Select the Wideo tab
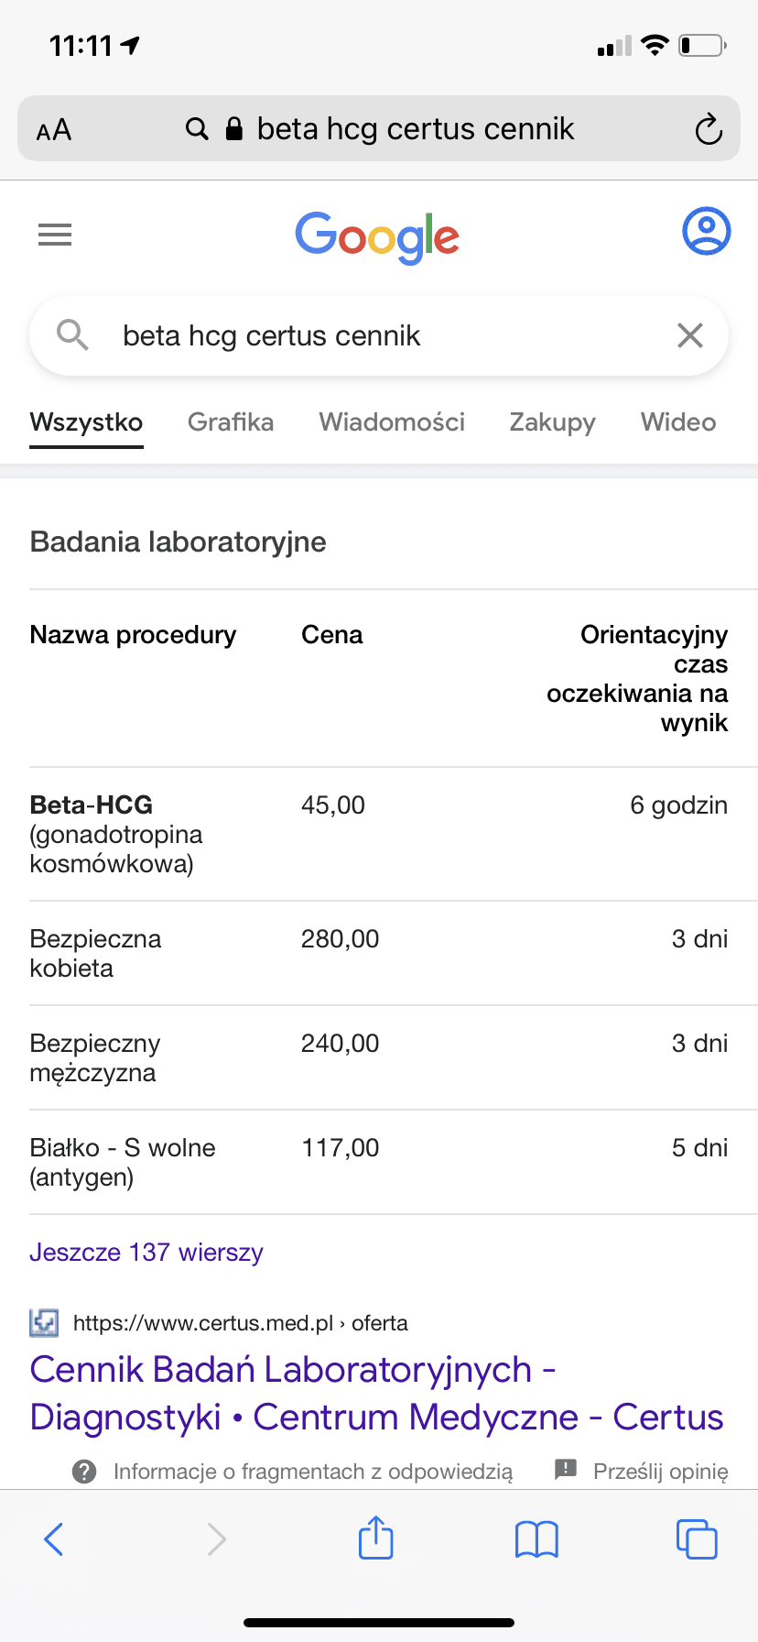 tap(678, 421)
